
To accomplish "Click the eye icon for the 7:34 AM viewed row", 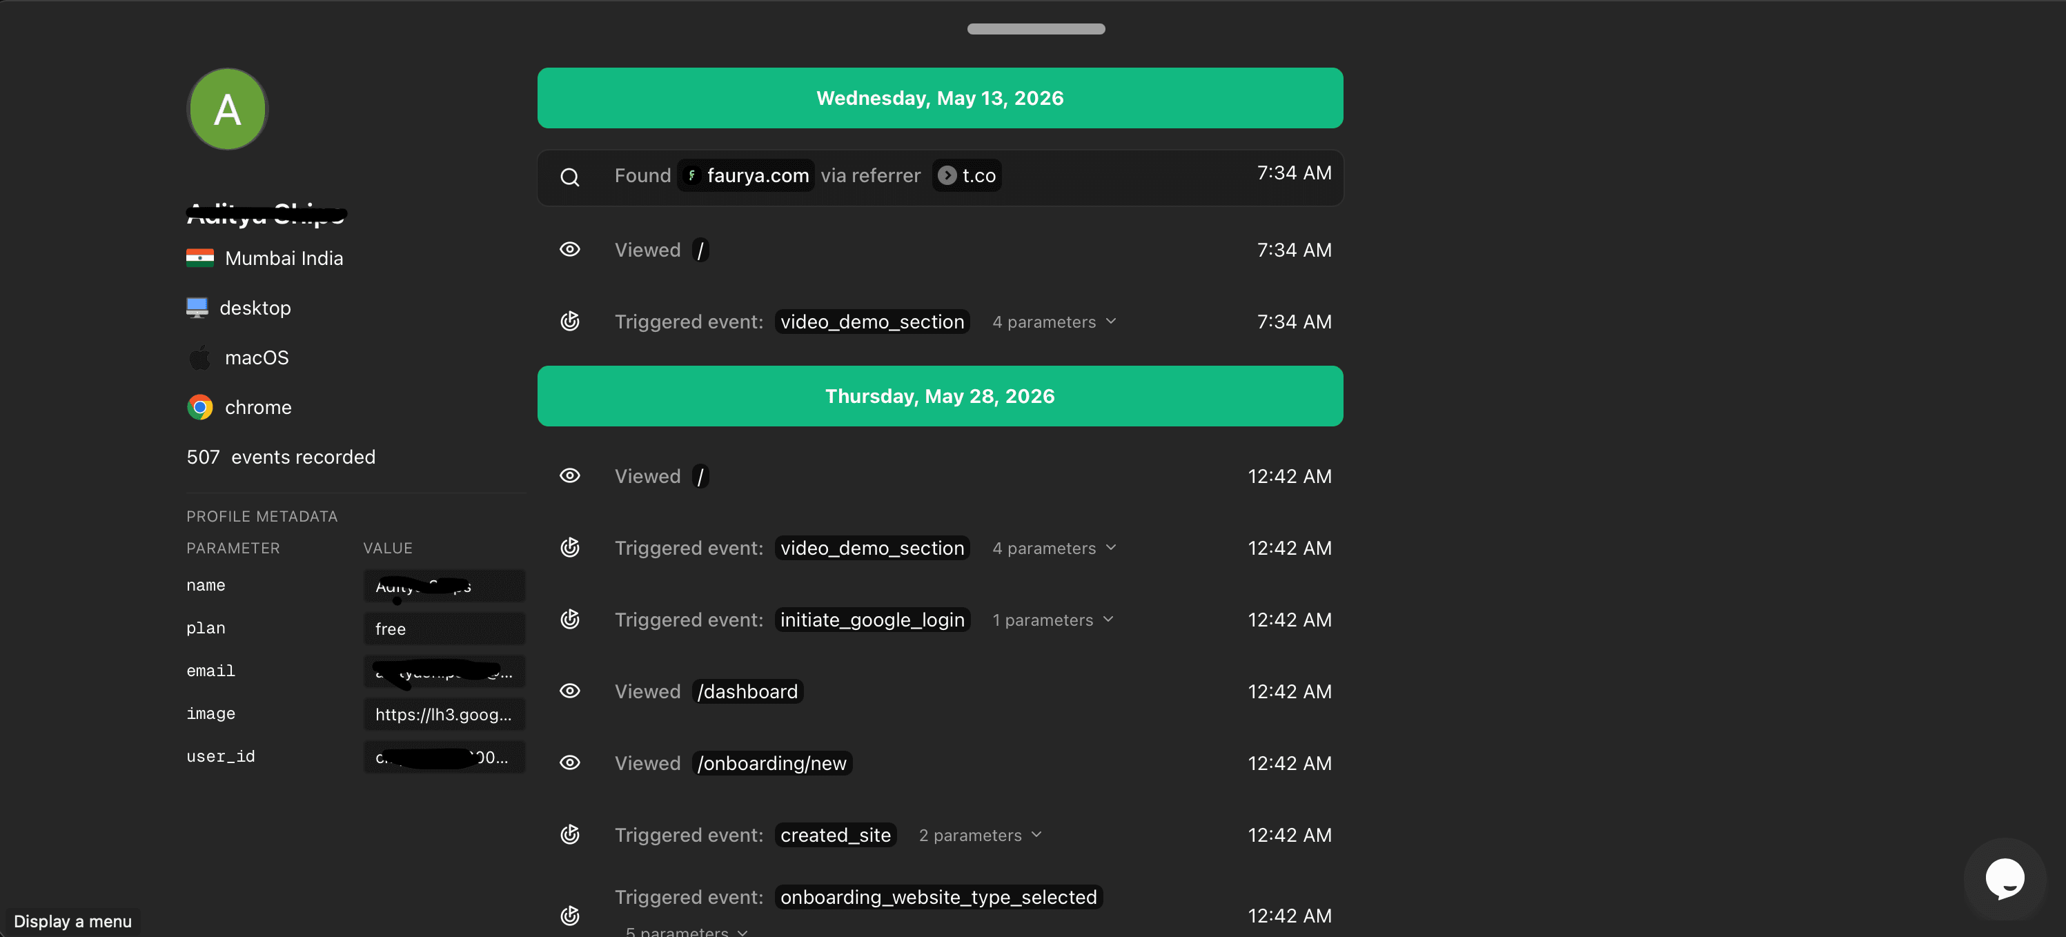I will coord(569,250).
